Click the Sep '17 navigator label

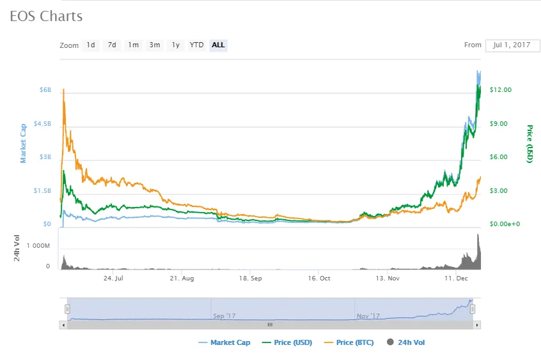tap(224, 316)
